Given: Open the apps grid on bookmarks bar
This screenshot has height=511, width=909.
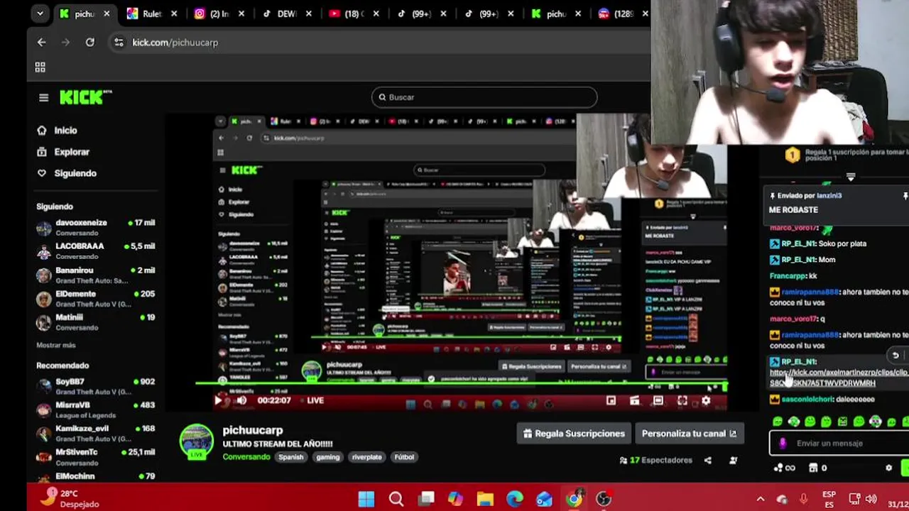Looking at the screenshot, I should pos(40,67).
